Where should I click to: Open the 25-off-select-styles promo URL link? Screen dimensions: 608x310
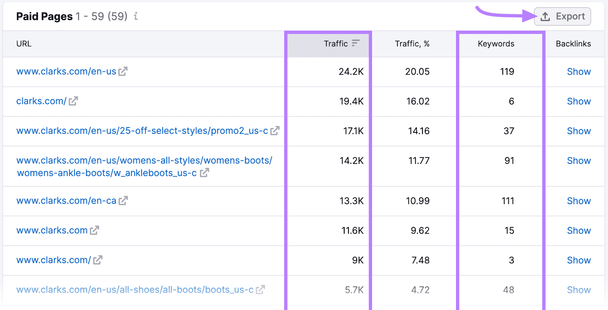tap(142, 131)
